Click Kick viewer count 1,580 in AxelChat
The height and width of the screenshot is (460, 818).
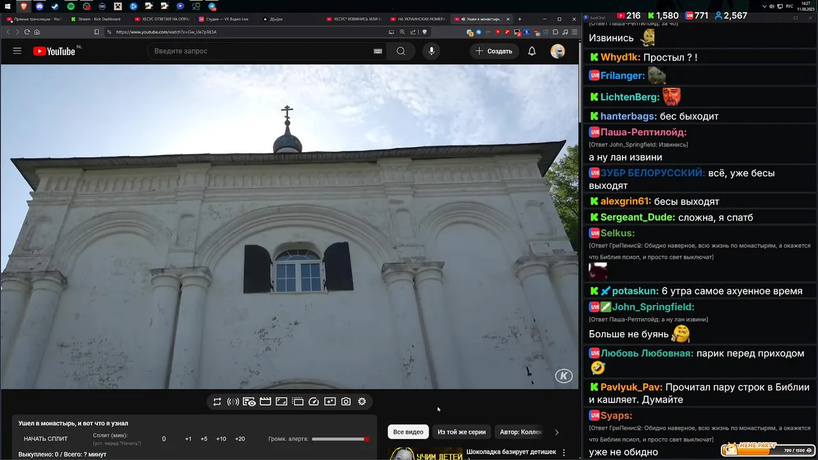pos(663,16)
